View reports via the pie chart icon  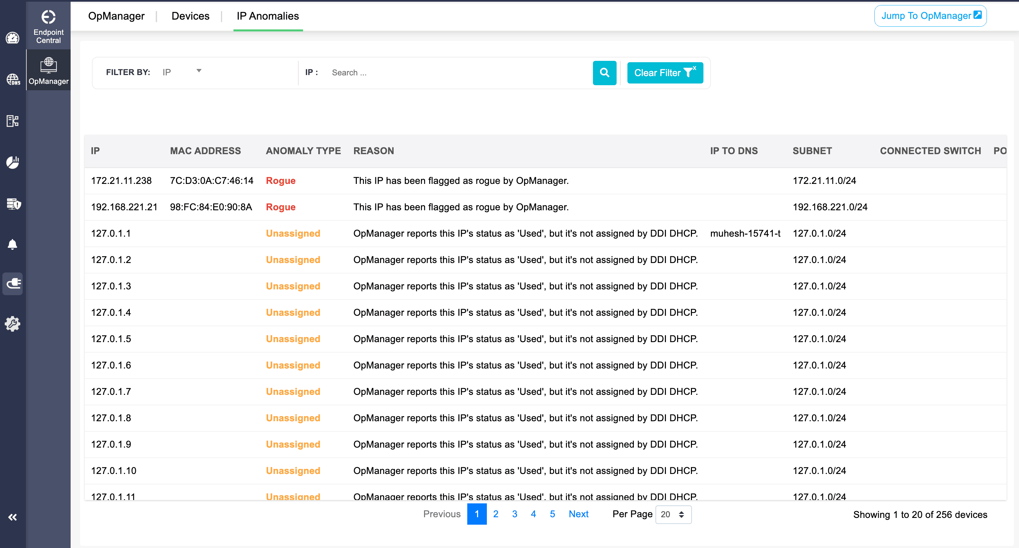click(12, 162)
